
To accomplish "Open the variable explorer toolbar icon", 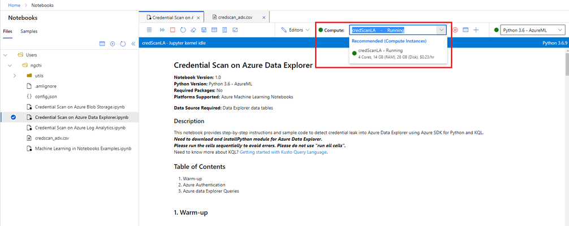I will (214, 30).
